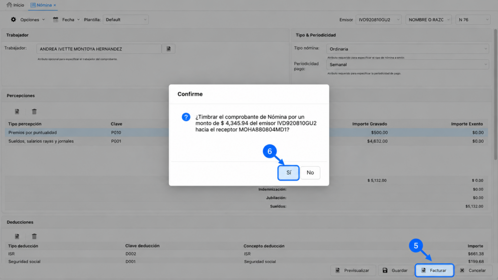Viewport: 498px width, 280px height.
Task: Select the Premios por puntualidad row
Action: tap(247, 132)
